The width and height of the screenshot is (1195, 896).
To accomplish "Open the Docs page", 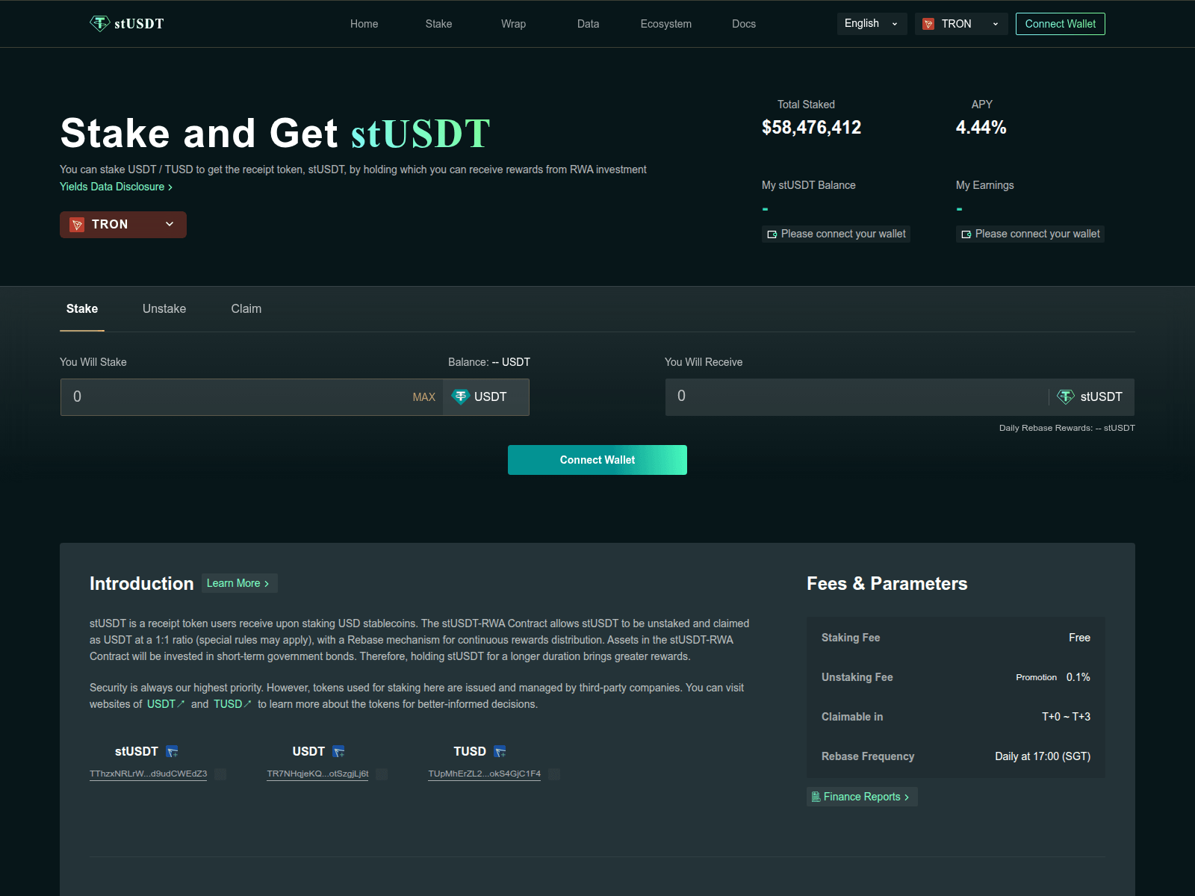I will click(744, 24).
